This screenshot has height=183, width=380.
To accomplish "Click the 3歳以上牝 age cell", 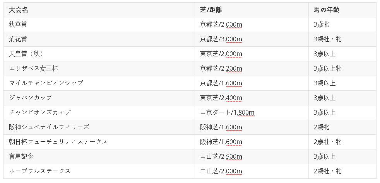I will pyautogui.click(x=328, y=69).
